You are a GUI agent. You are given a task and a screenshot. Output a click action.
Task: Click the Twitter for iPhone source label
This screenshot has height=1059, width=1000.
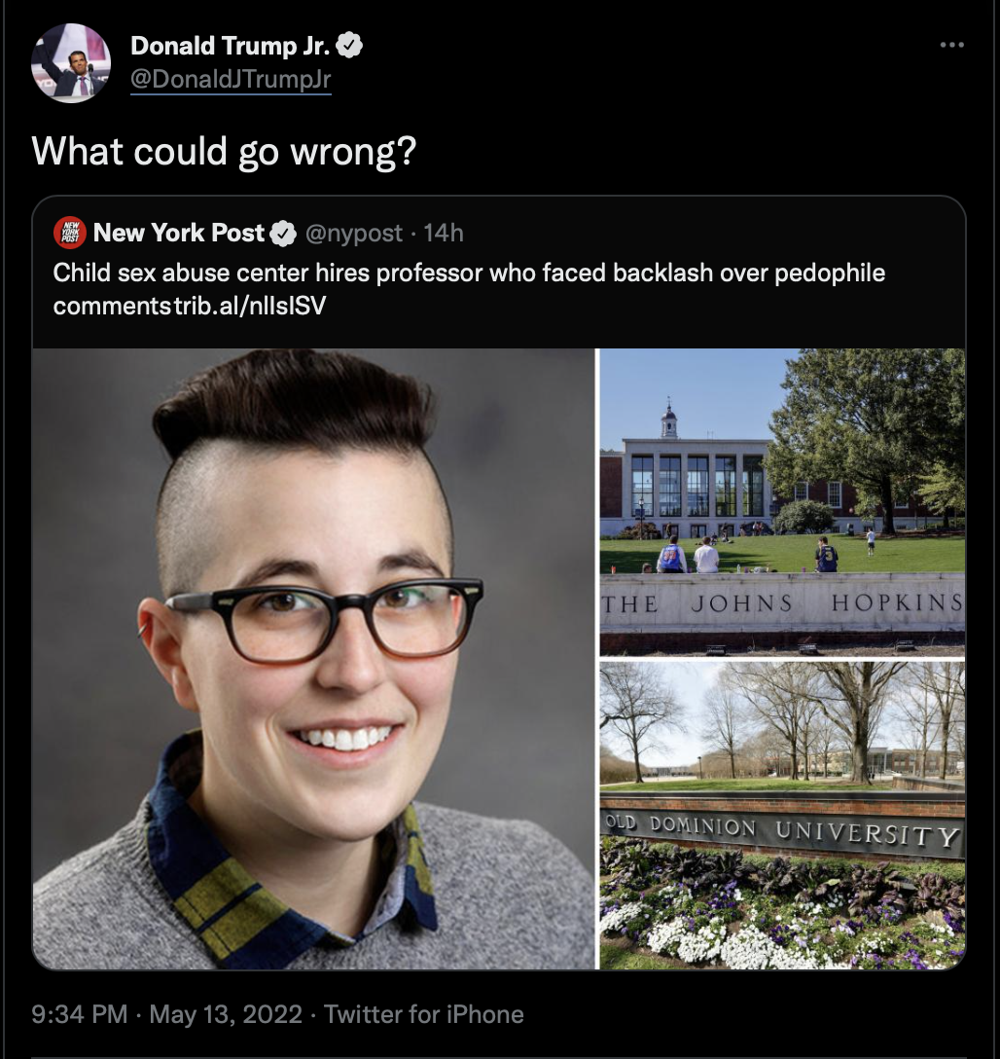pos(424,1014)
